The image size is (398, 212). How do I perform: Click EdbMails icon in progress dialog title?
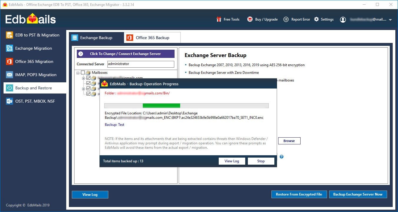[105, 84]
